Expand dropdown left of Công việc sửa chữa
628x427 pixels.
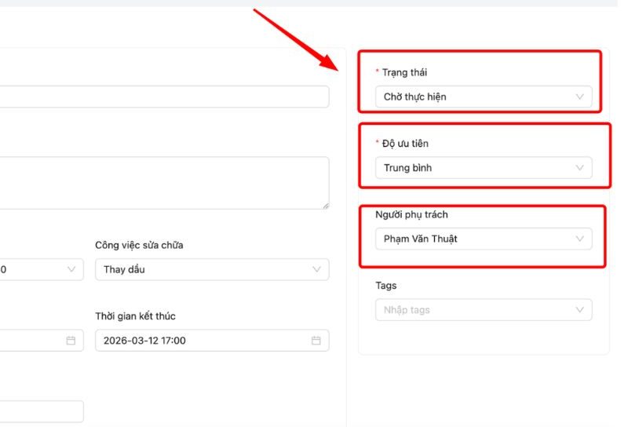pos(39,269)
